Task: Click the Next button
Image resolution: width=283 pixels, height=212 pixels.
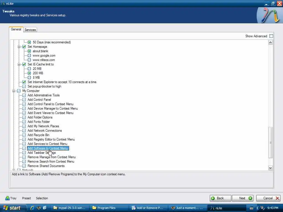Action: [243, 198]
